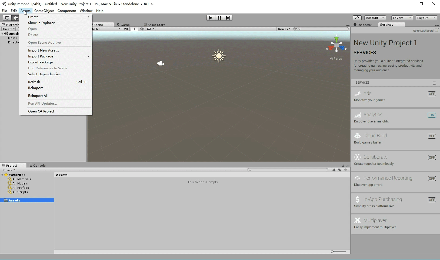The height and width of the screenshot is (260, 440).
Task: Expand the Import Package submenu
Action: (55, 56)
